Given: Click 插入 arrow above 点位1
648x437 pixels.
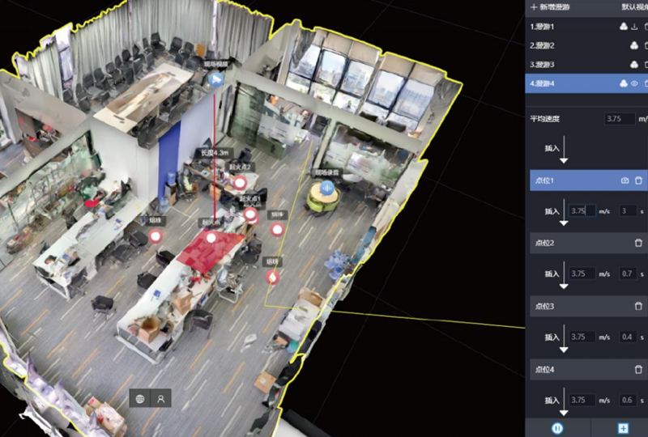Looking at the screenshot, I should [x=564, y=151].
